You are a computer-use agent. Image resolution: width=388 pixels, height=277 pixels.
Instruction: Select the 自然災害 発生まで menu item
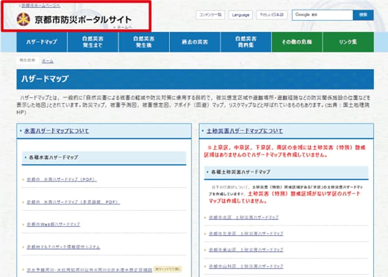93,42
